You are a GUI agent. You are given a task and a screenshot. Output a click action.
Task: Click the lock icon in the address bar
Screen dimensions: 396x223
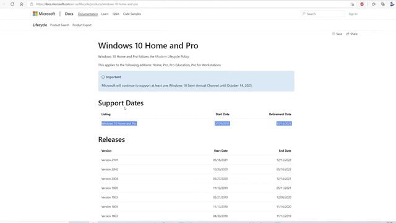click(x=32, y=4)
